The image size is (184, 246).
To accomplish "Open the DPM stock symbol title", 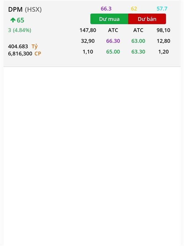I will click(15, 10).
